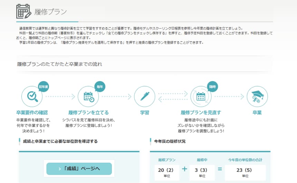Click the 成績と卒業までに必要な単位数を確認する heading
The height and width of the screenshot is (183, 297).
(x=60, y=141)
